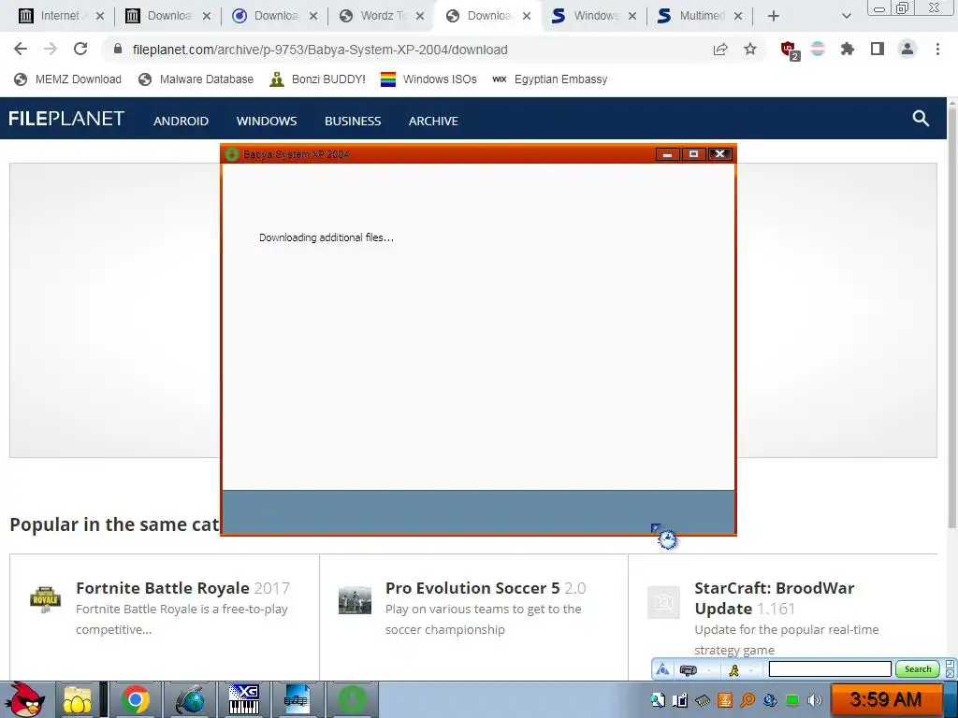Click the Angry Birds start button
This screenshot has height=718, width=958.
[24, 699]
